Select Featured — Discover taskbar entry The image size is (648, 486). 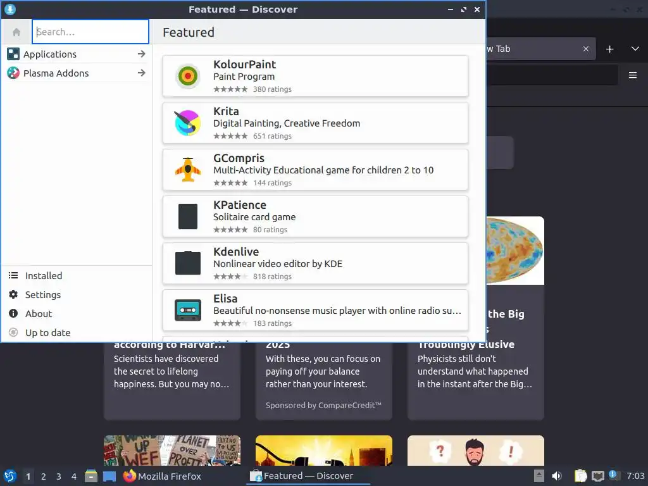click(308, 476)
